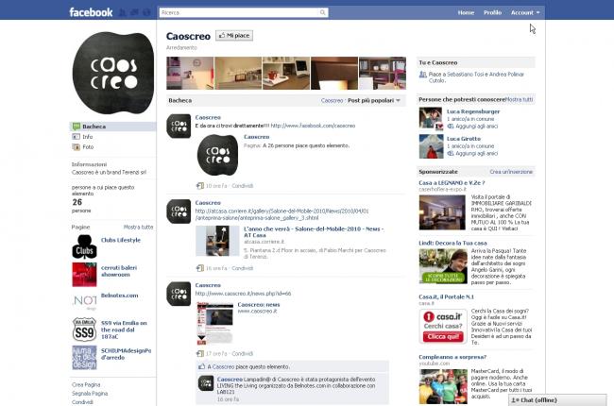Open 'Caoscreo: news' link title

click(259, 305)
